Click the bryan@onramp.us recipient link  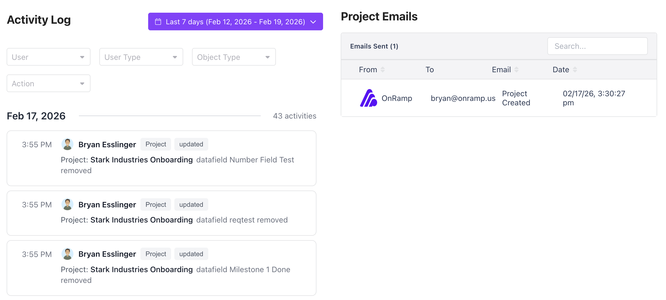463,98
